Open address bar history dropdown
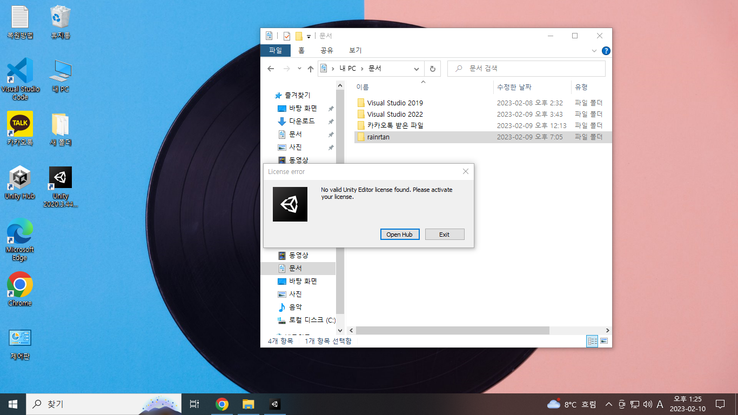This screenshot has width=738, height=415. click(417, 69)
